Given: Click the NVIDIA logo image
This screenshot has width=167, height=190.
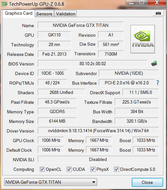Looking at the screenshot, I should (143, 39).
